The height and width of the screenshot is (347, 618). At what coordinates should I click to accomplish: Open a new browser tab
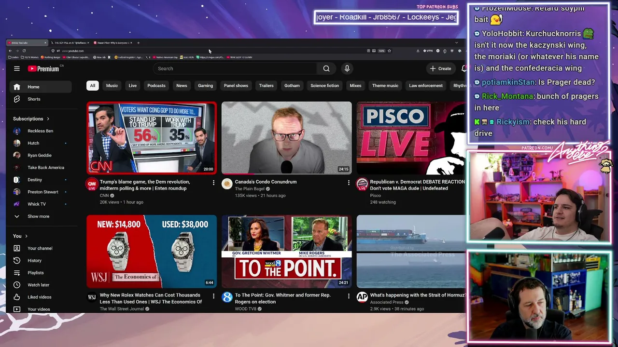[x=138, y=43]
